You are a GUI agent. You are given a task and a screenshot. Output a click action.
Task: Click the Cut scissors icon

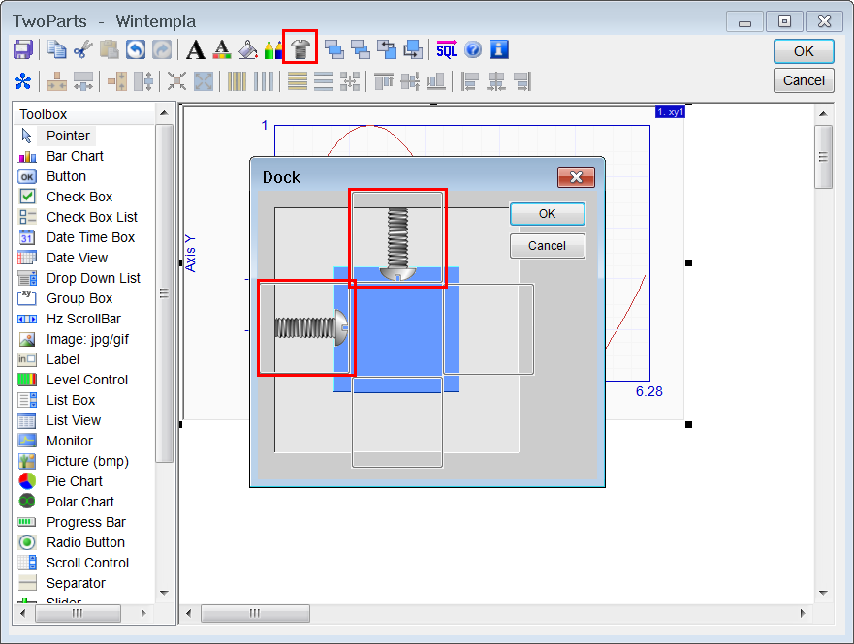pyautogui.click(x=82, y=49)
